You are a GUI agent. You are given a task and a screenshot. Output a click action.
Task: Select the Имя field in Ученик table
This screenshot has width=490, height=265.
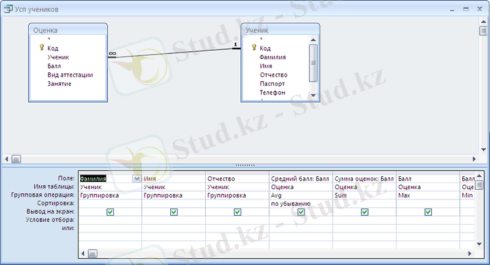click(x=266, y=66)
